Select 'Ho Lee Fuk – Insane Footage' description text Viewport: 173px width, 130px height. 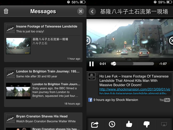(x=134, y=81)
